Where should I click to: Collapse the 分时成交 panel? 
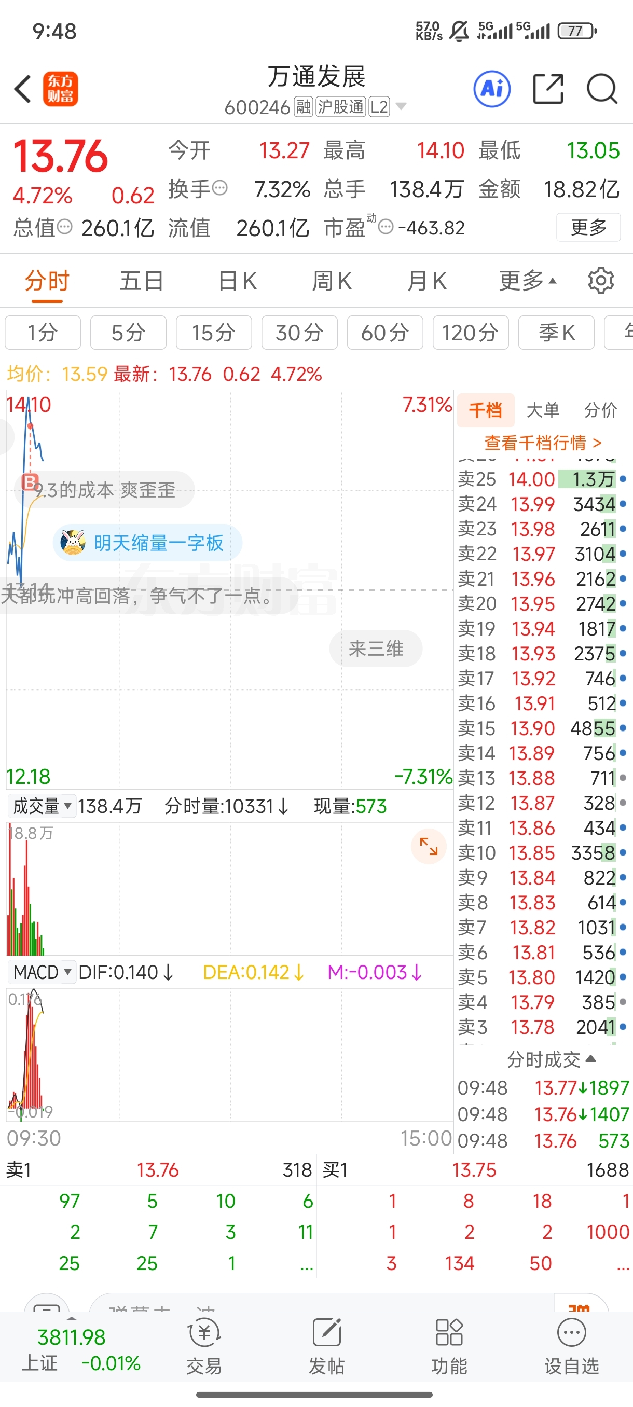(552, 1059)
